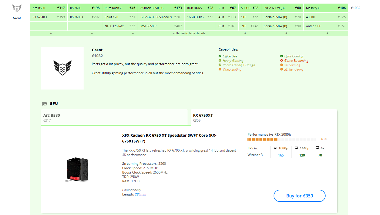Click the monitor icon beside 1440p
Viewport: 380px width, 215px height.
pos(296,148)
